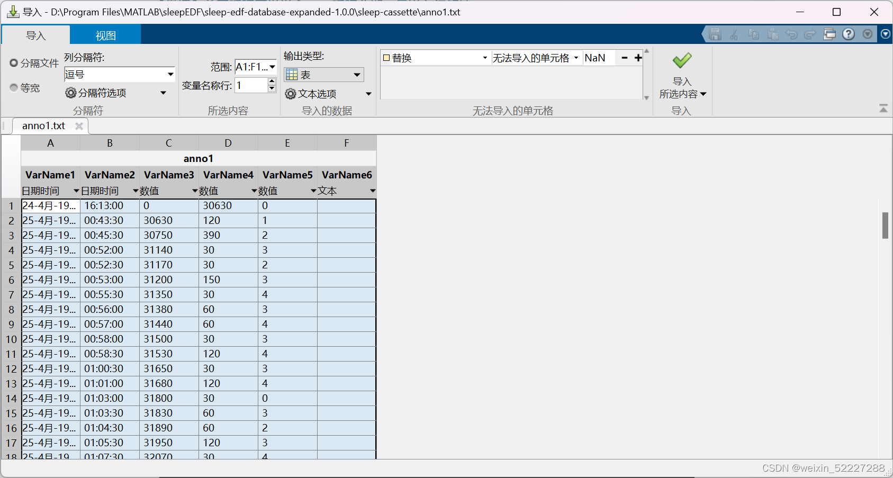Click the table icon in output type
The width and height of the screenshot is (893, 478).
292,75
